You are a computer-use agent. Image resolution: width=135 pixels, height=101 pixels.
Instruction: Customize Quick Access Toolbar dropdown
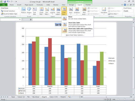(16, 2)
